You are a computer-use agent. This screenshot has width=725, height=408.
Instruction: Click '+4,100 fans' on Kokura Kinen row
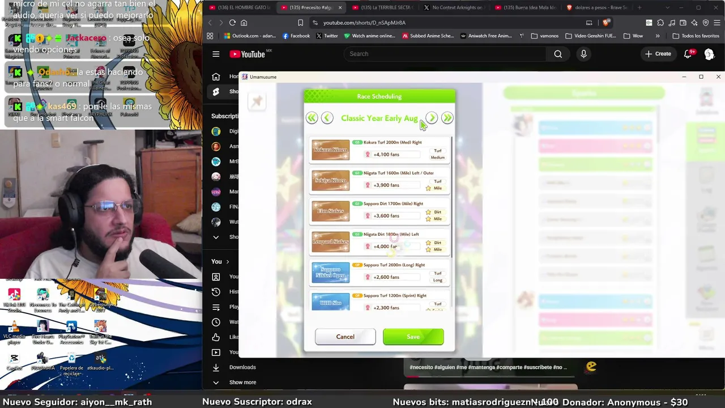click(x=386, y=155)
